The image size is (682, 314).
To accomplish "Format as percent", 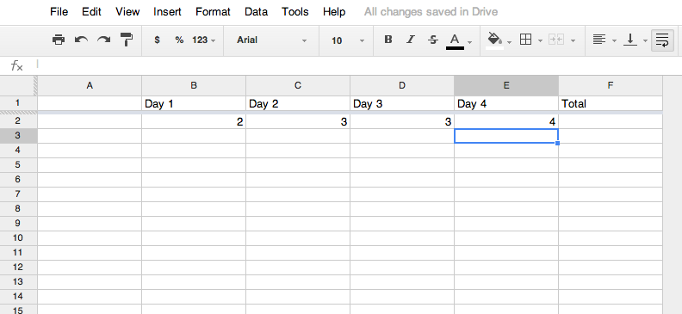I will tap(179, 40).
